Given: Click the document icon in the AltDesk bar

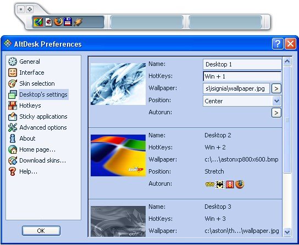Looking at the screenshot, I should tap(48, 22).
